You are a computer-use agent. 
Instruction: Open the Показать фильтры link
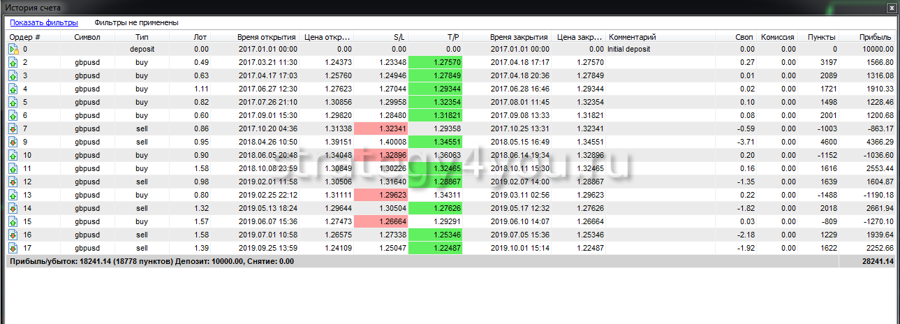[44, 23]
